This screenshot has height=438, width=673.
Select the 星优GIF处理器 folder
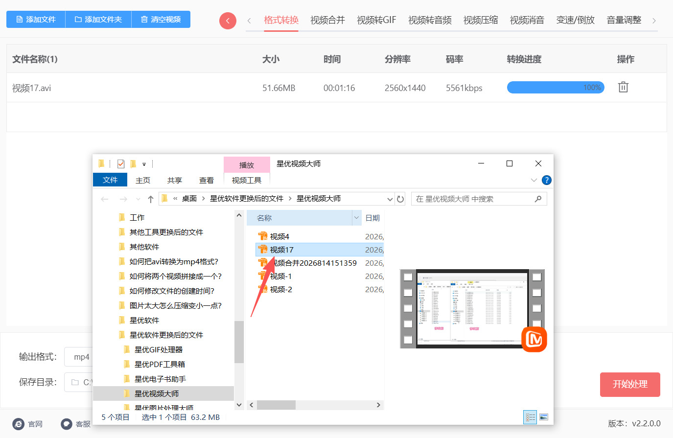(x=158, y=349)
